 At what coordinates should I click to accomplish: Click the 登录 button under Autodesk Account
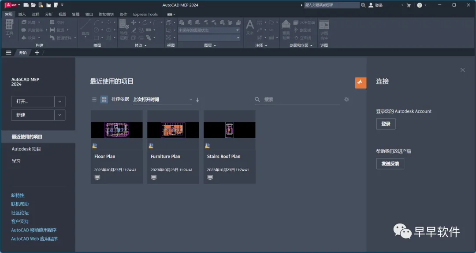coord(386,124)
